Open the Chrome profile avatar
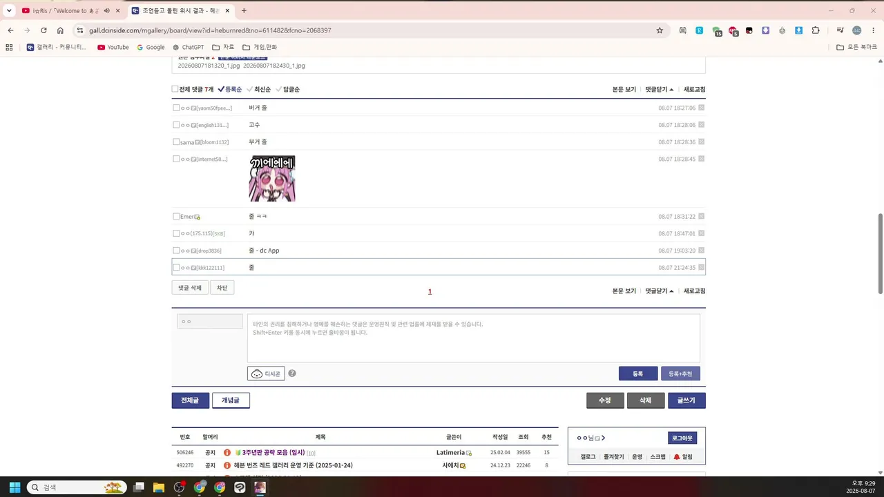 (857, 30)
